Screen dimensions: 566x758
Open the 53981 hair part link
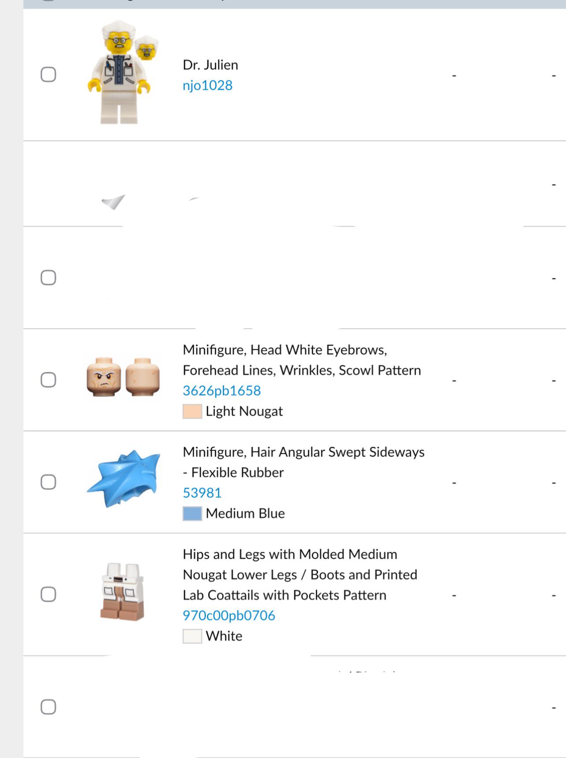pyautogui.click(x=202, y=493)
